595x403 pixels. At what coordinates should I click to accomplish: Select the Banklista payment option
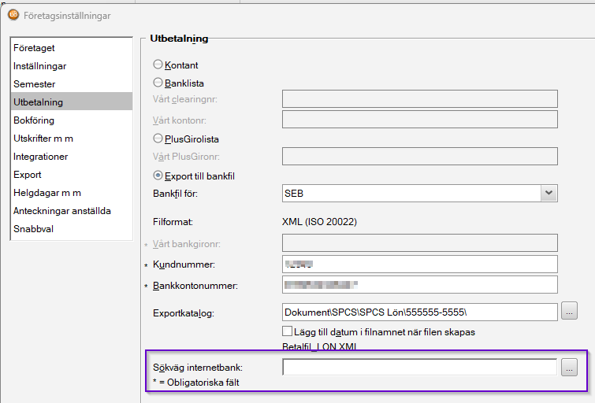coord(158,83)
